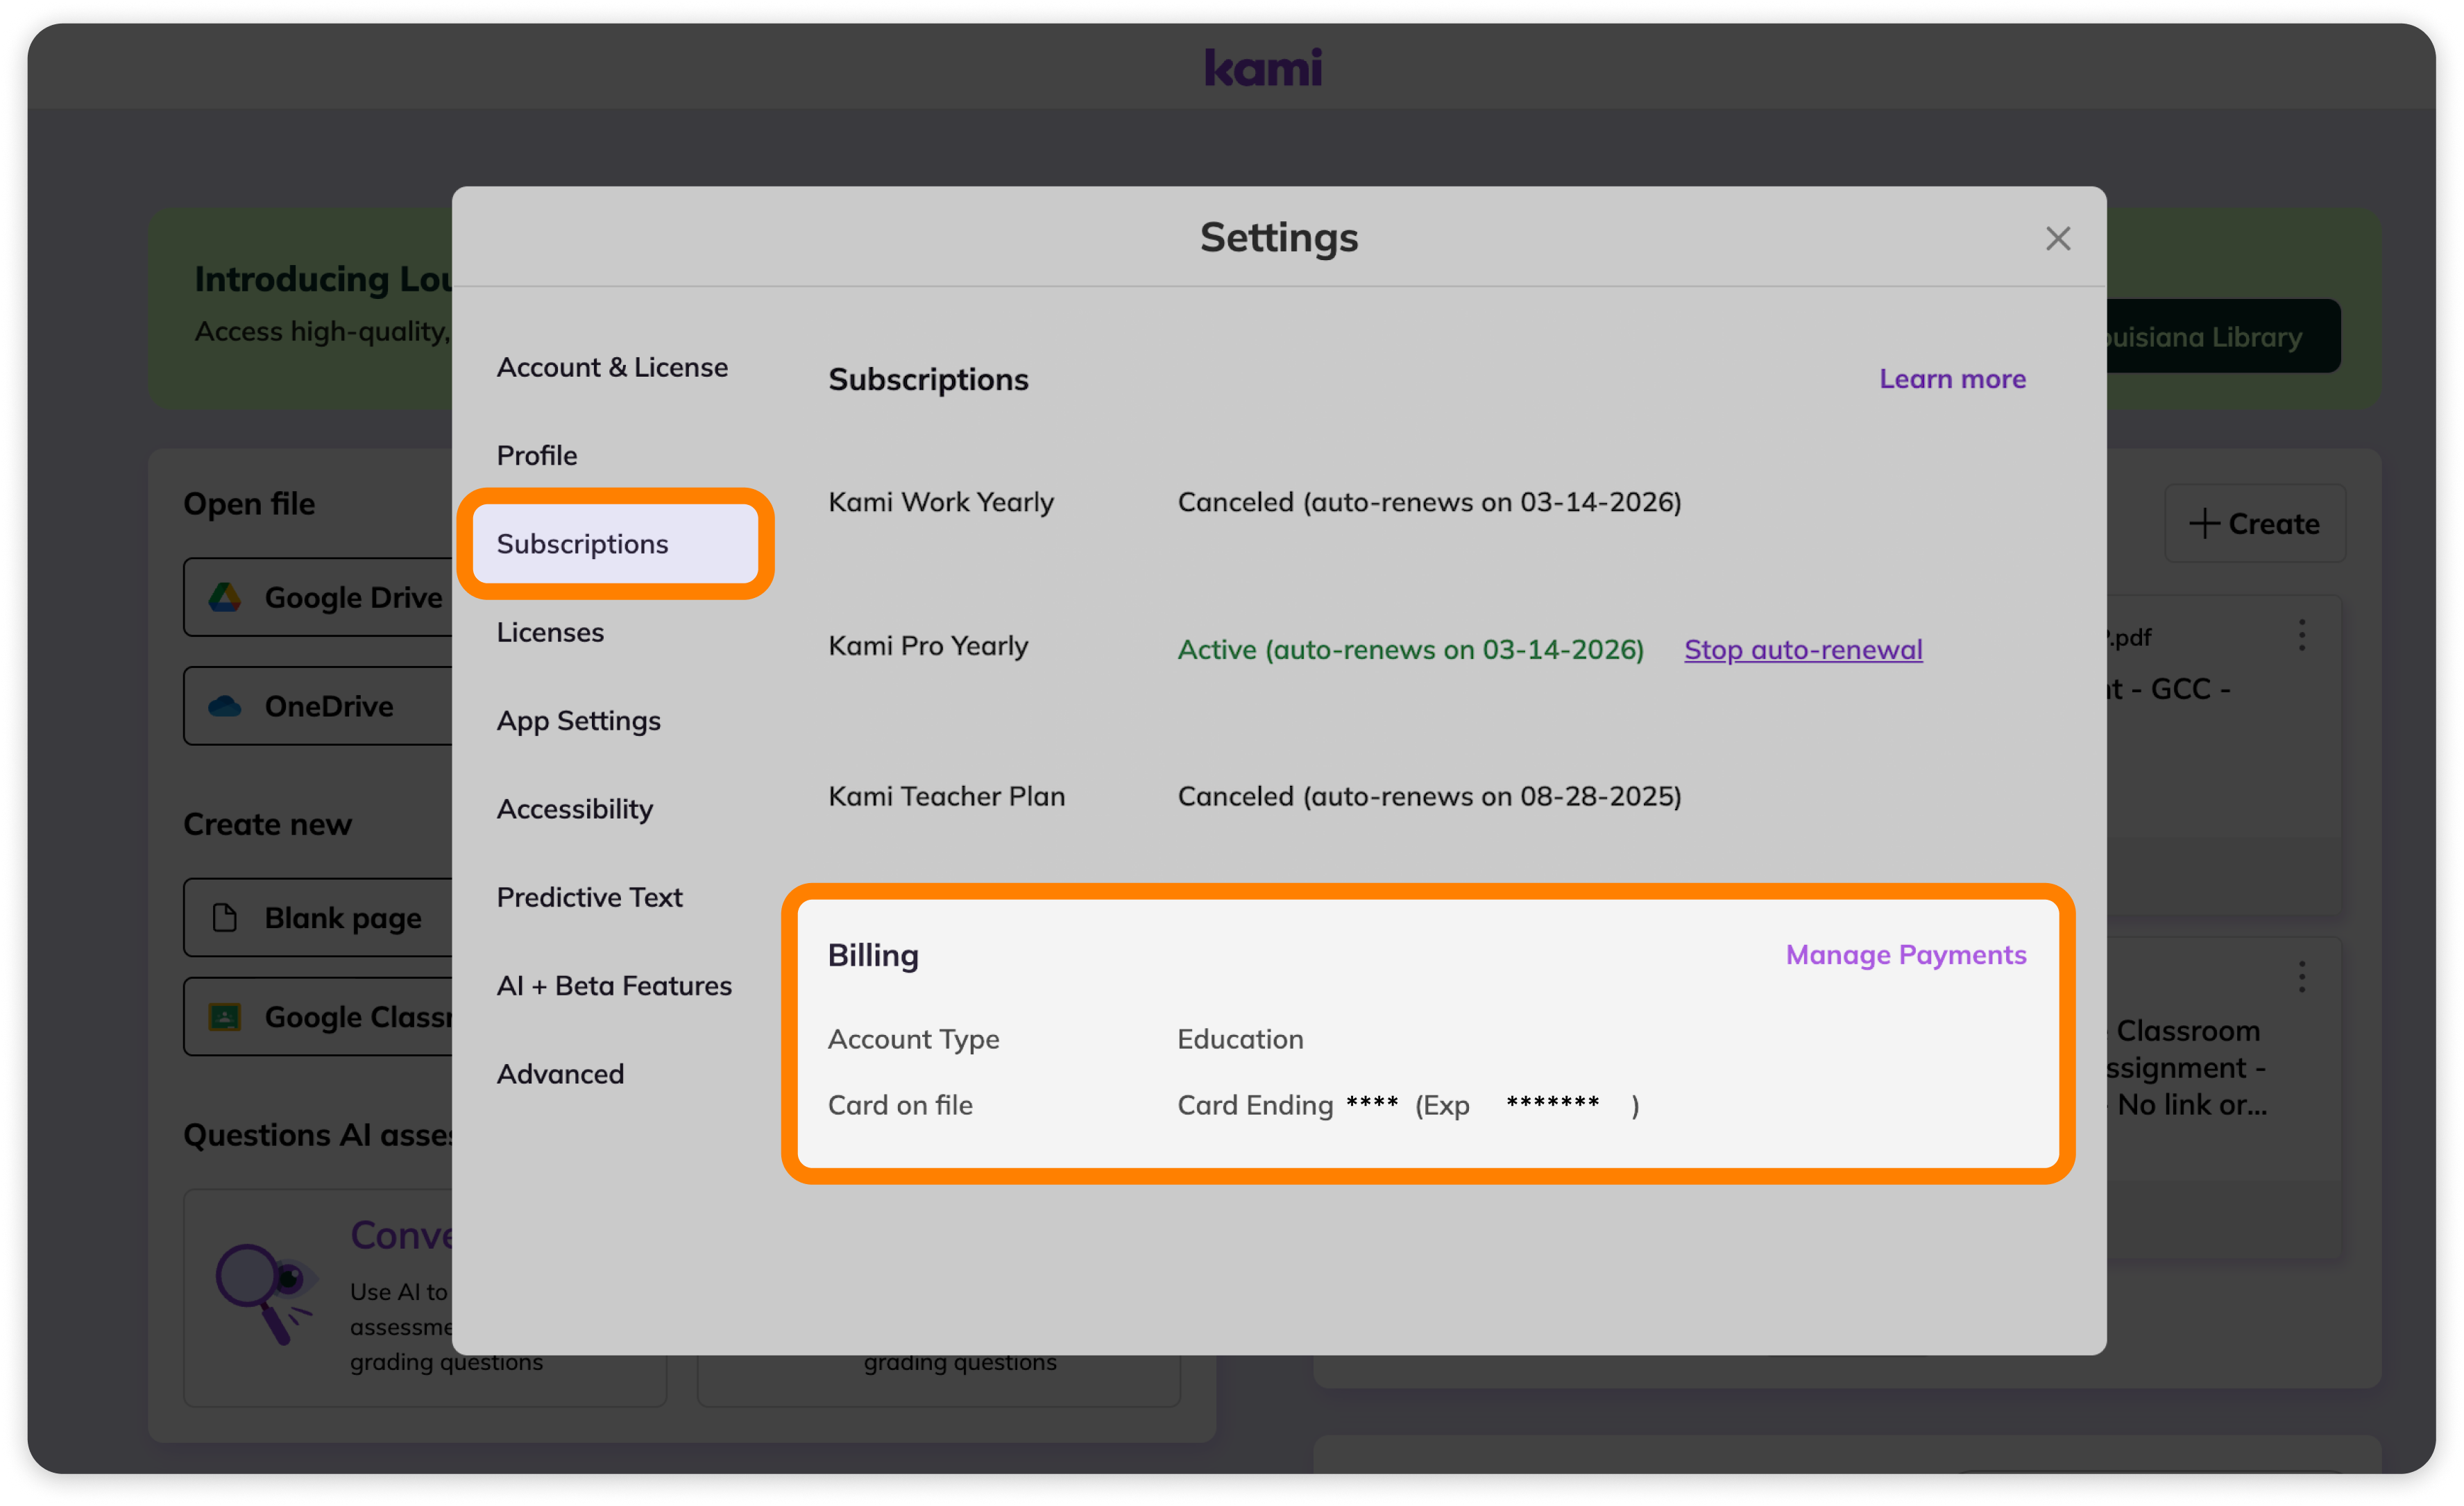Click the Open file heading in background
This screenshot has height=1506, width=2464.
(249, 504)
